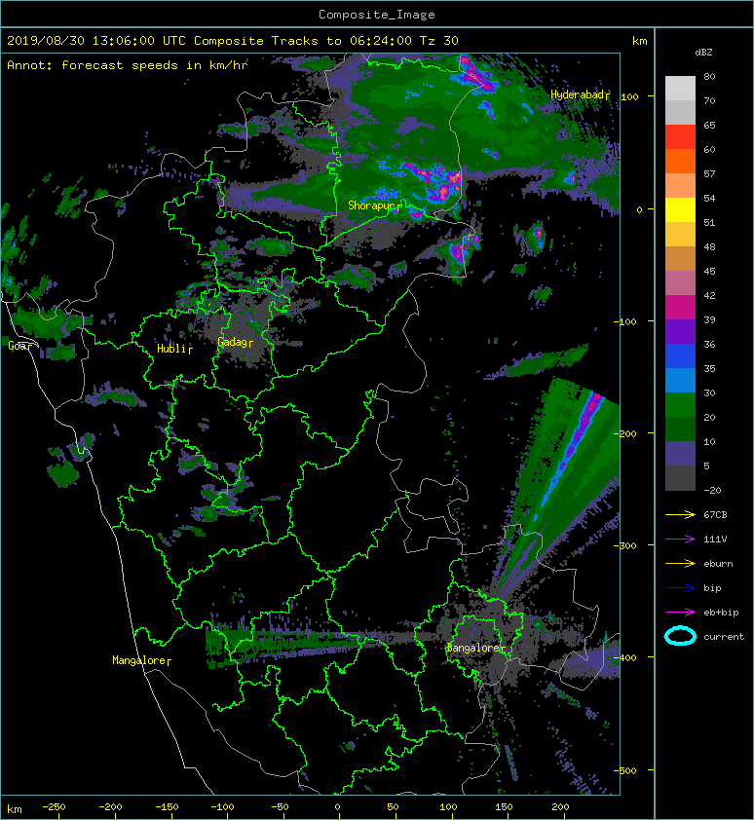The height and width of the screenshot is (820, 754).
Task: Select the blue bip arrow in legend
Action: click(x=680, y=588)
